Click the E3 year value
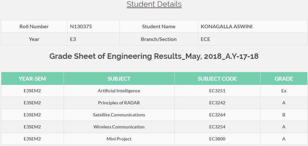Viewport: 308px width, 146px height. tap(73, 39)
